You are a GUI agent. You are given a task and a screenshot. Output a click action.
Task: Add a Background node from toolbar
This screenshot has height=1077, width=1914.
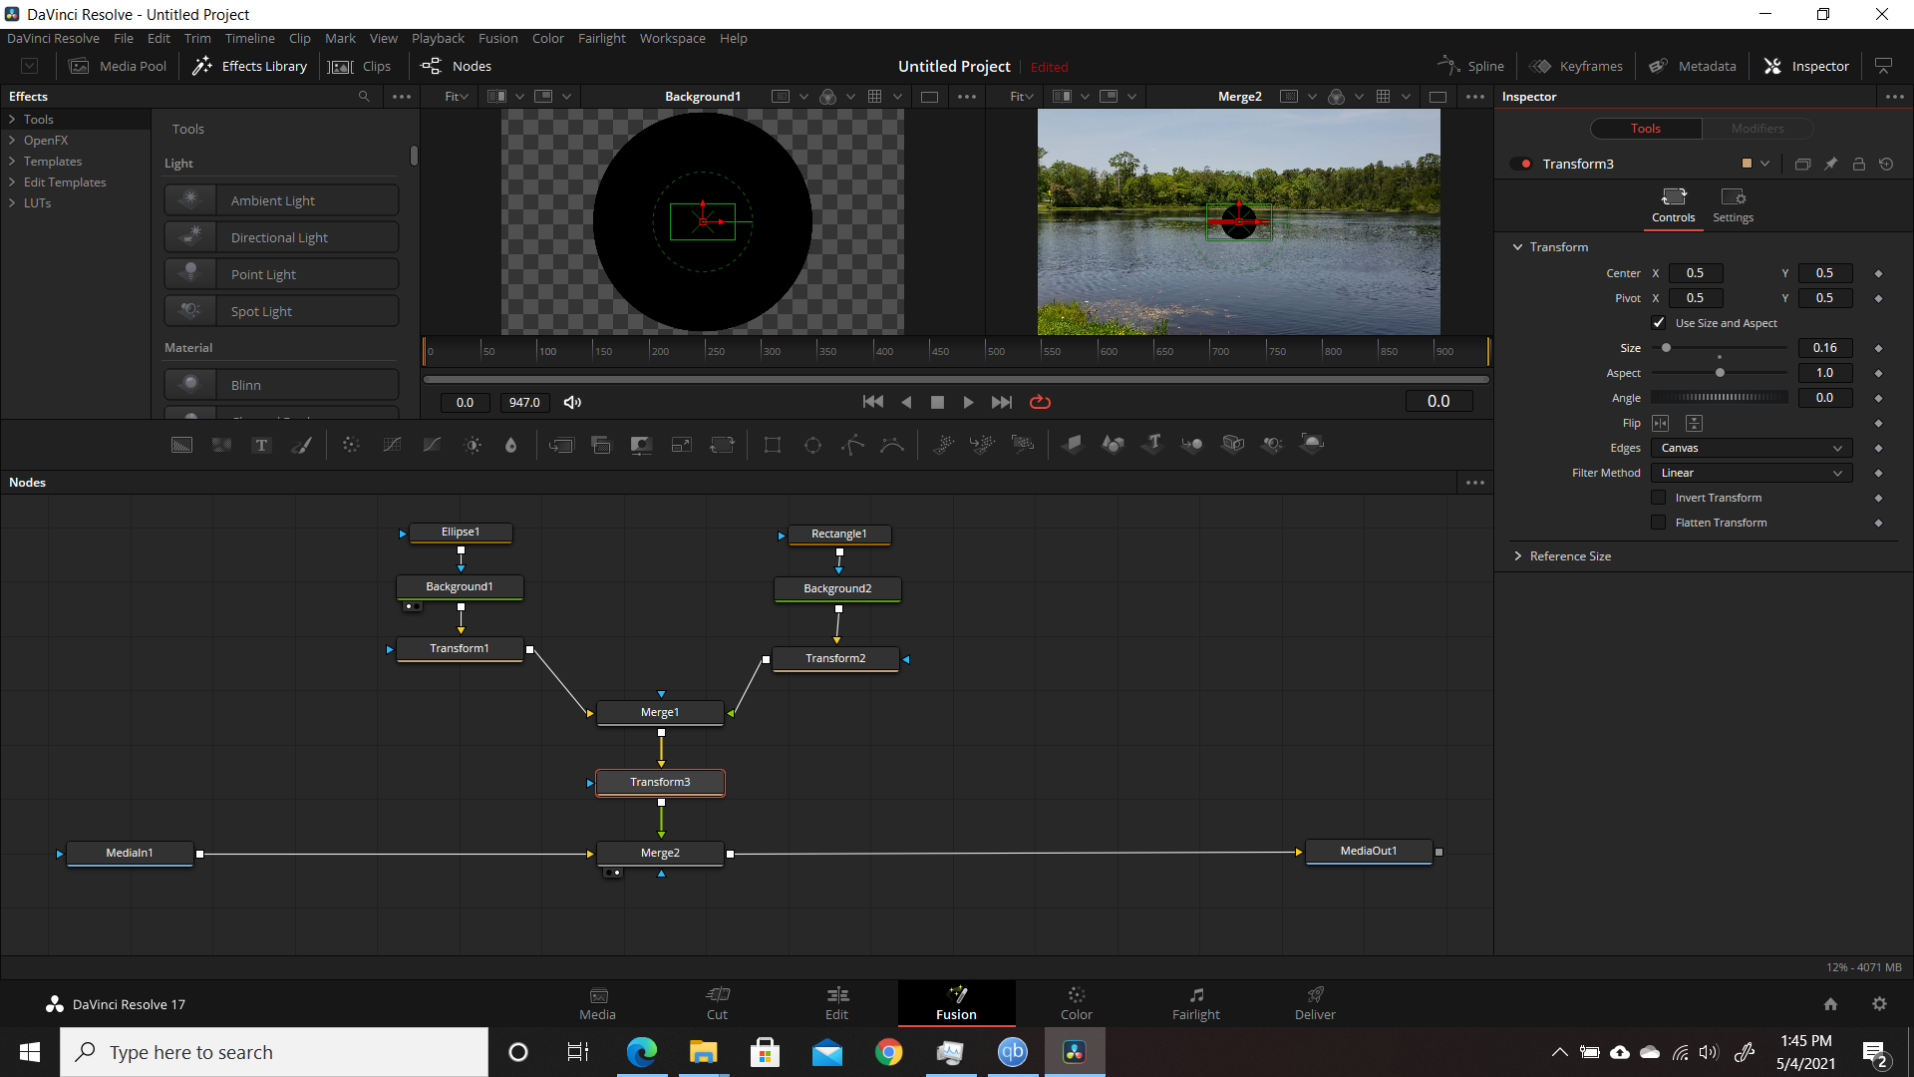coord(181,445)
